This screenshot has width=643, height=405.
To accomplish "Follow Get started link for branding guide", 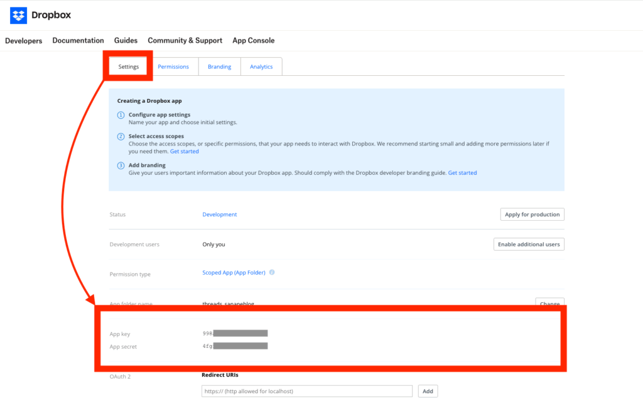I will pos(462,173).
